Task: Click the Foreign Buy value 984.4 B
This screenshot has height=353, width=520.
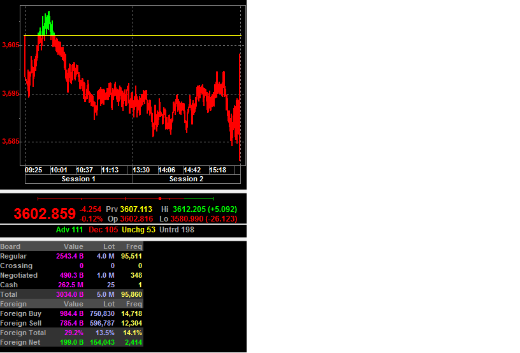Action: 71,314
